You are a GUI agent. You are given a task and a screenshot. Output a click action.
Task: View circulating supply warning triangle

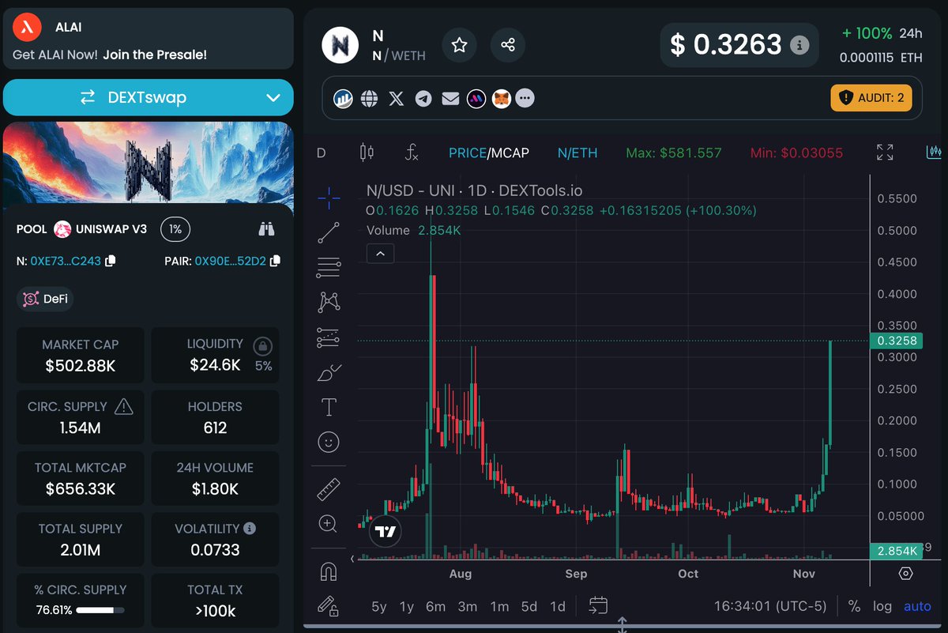pos(123,406)
